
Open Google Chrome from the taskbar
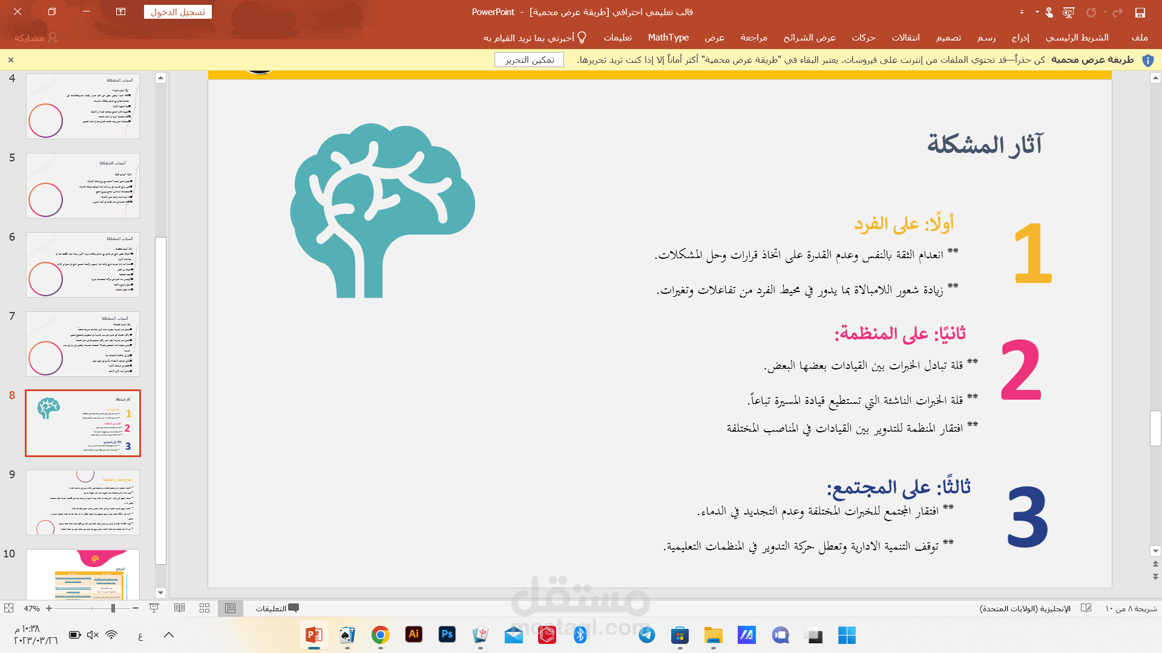point(380,635)
